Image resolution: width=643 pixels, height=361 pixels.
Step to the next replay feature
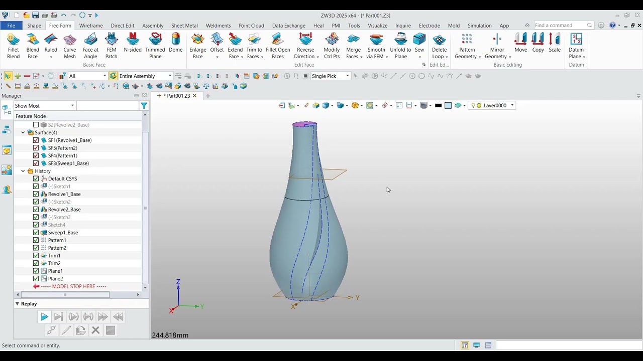(59, 317)
